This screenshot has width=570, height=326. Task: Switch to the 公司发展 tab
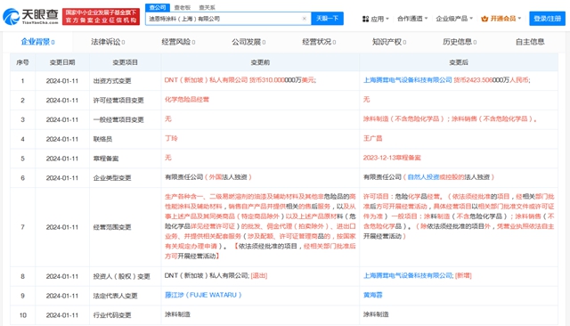coord(248,42)
